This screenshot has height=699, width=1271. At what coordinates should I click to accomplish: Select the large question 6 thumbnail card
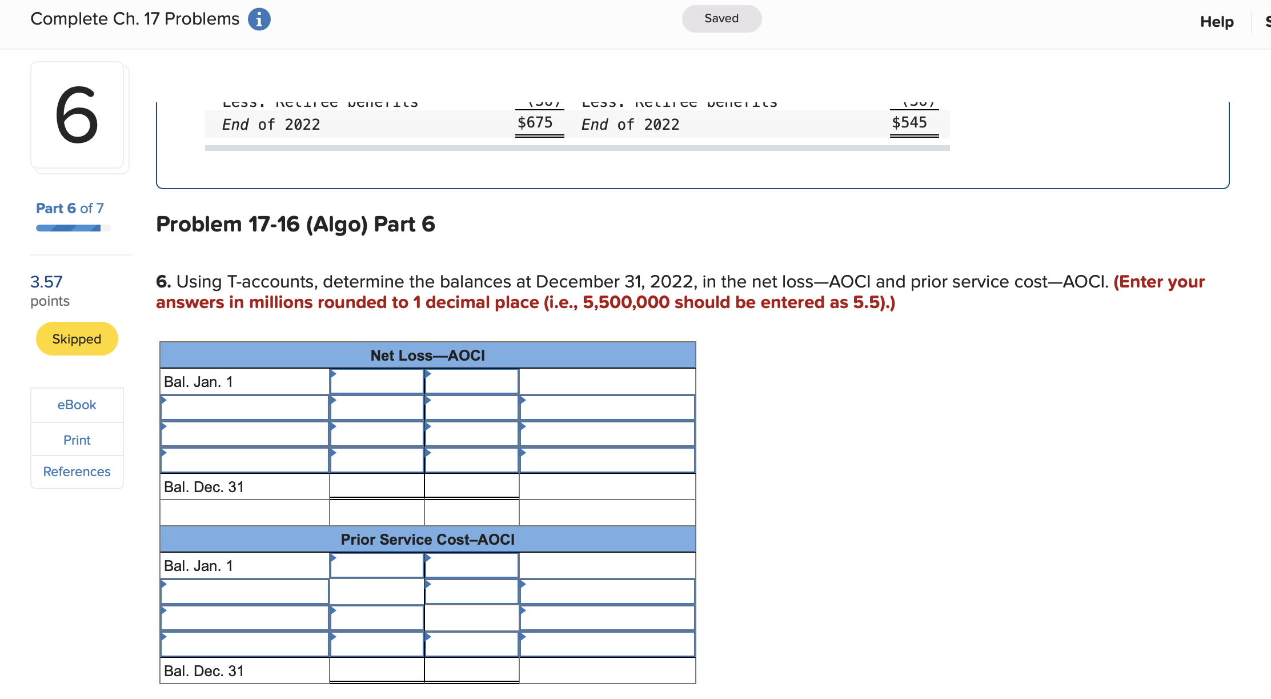point(77,115)
